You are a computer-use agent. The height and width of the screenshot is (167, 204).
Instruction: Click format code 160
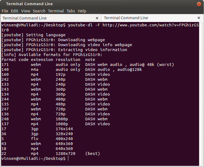tap(5, 74)
